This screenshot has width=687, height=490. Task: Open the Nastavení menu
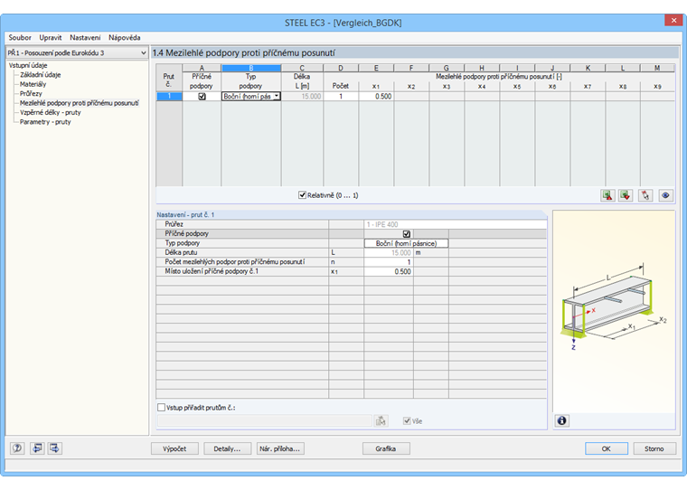85,38
